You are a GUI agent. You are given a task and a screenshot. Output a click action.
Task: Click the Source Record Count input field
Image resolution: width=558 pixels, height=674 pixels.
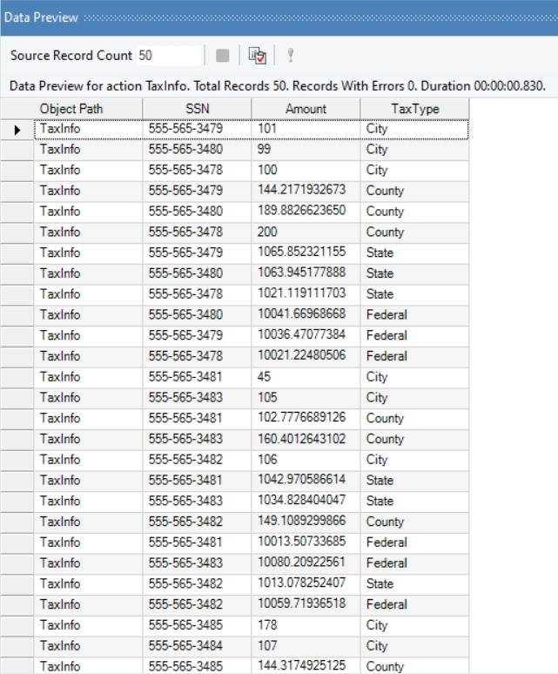click(168, 55)
